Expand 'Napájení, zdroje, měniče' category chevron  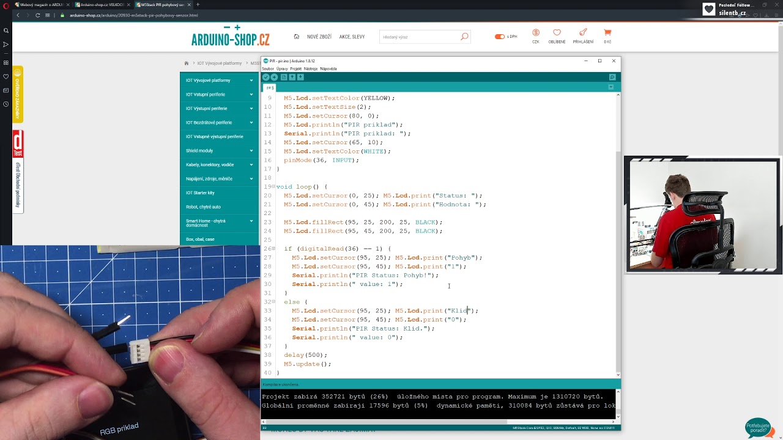tap(251, 178)
